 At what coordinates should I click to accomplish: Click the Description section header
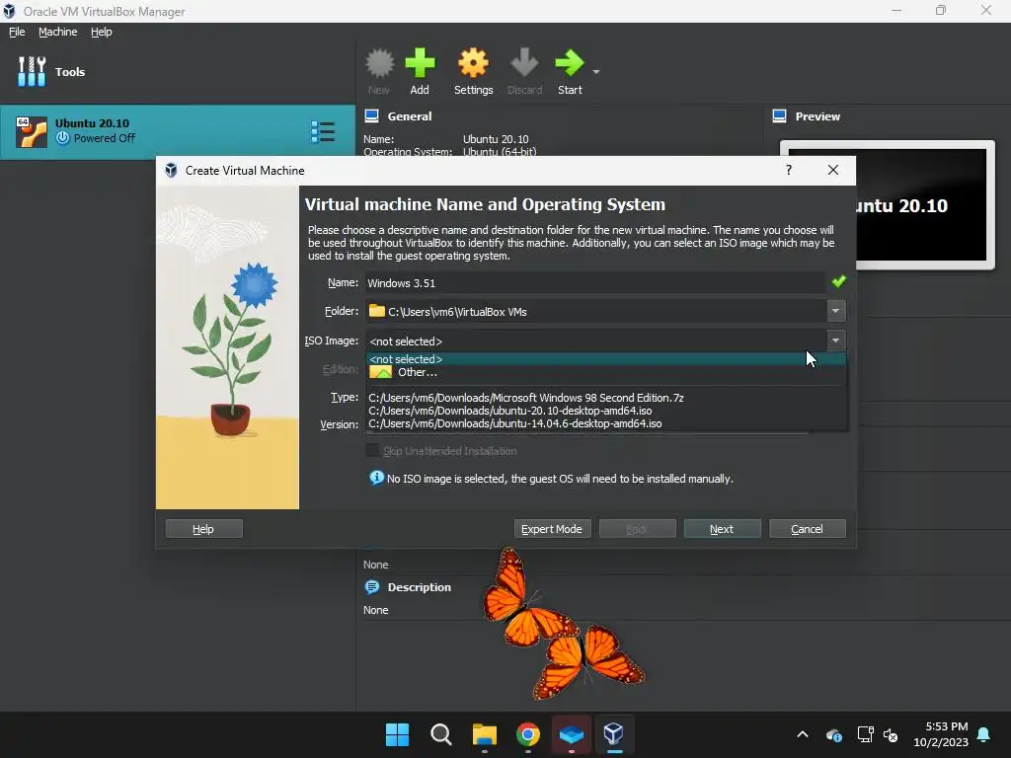point(419,587)
